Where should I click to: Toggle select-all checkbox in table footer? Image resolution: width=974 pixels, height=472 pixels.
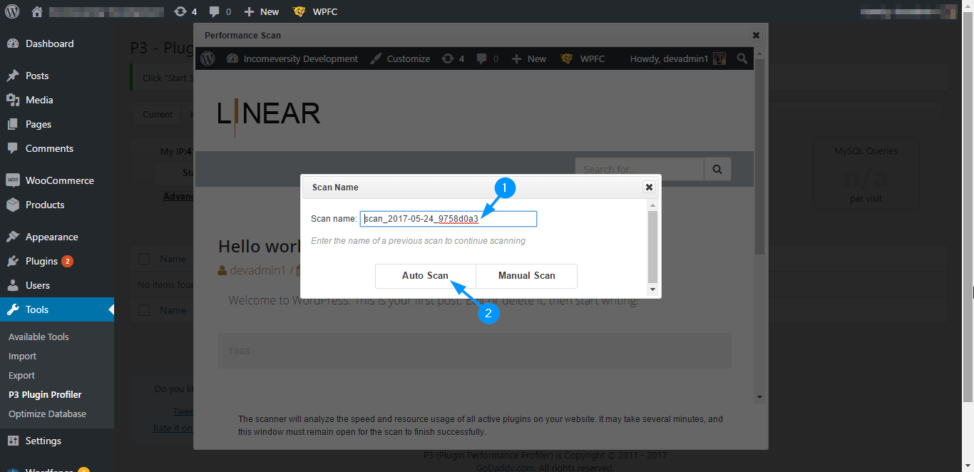[144, 310]
